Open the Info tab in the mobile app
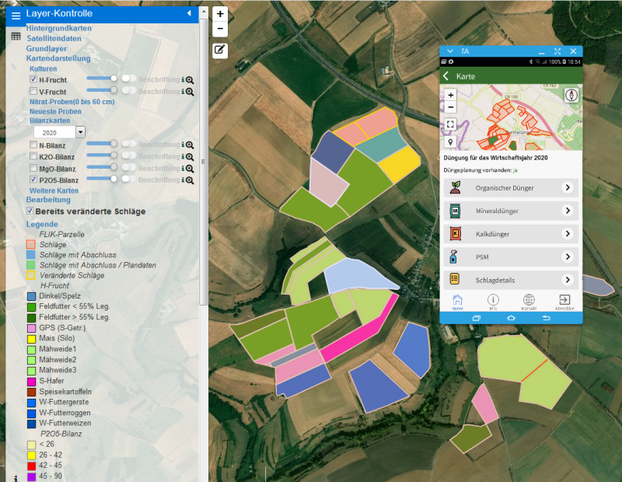Image resolution: width=622 pixels, height=482 pixels. point(493,302)
